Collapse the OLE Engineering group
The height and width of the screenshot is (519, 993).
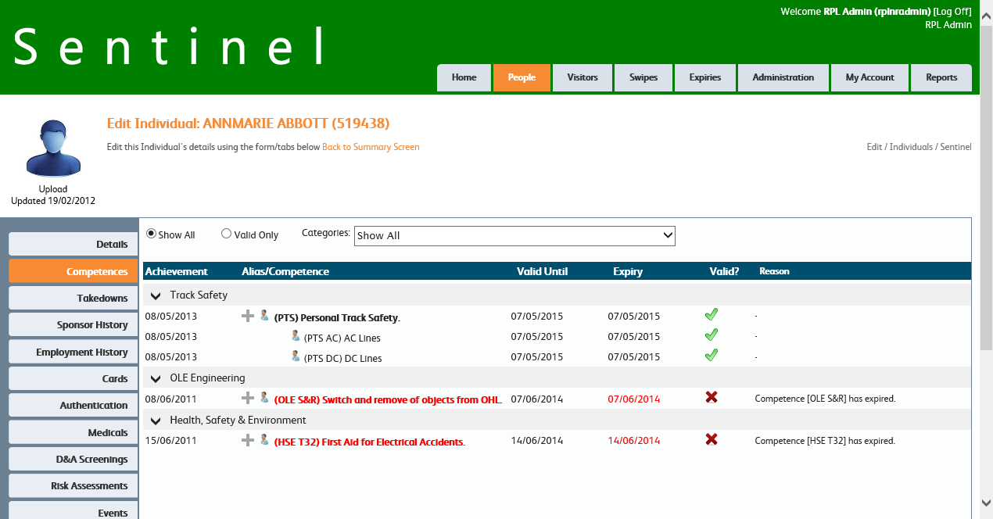click(156, 378)
